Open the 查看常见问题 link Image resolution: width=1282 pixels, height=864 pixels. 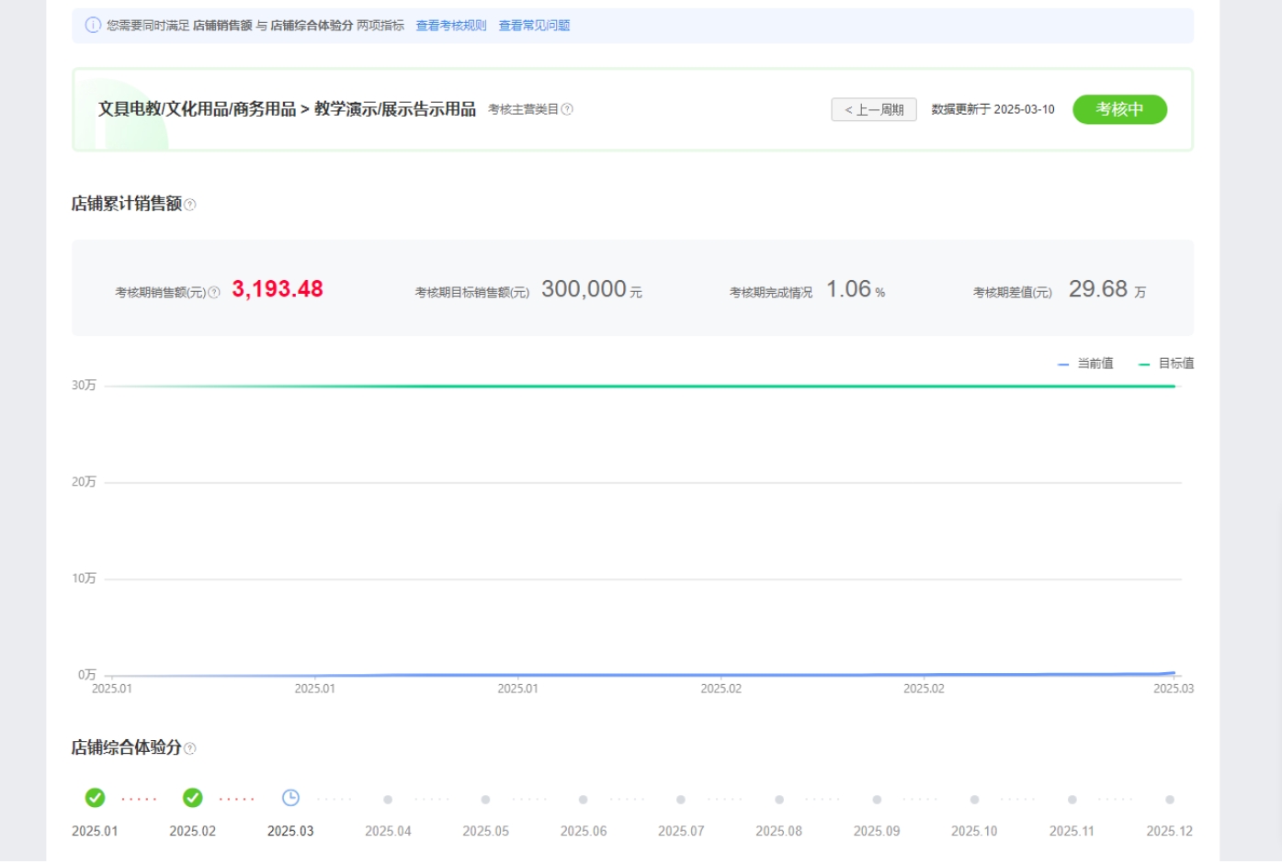click(534, 26)
